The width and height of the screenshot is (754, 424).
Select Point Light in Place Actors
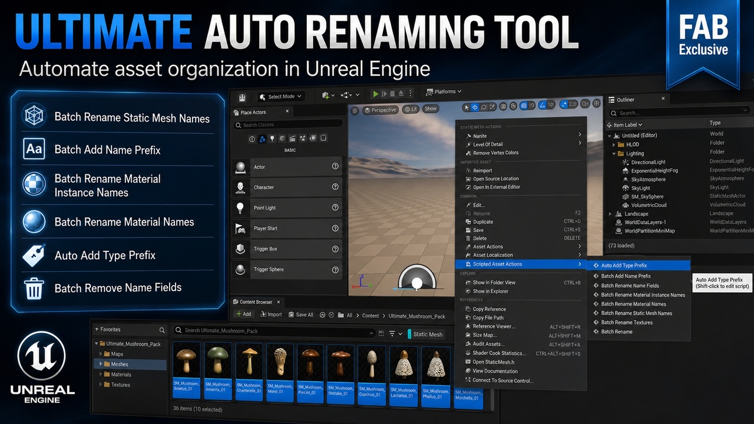[287, 208]
